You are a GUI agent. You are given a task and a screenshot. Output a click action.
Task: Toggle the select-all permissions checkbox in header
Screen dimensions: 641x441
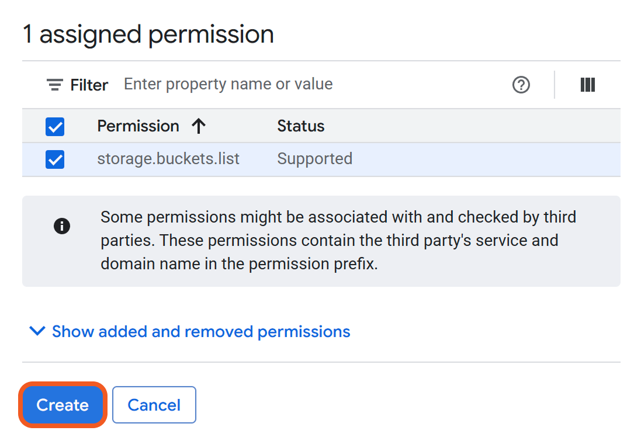(x=55, y=127)
